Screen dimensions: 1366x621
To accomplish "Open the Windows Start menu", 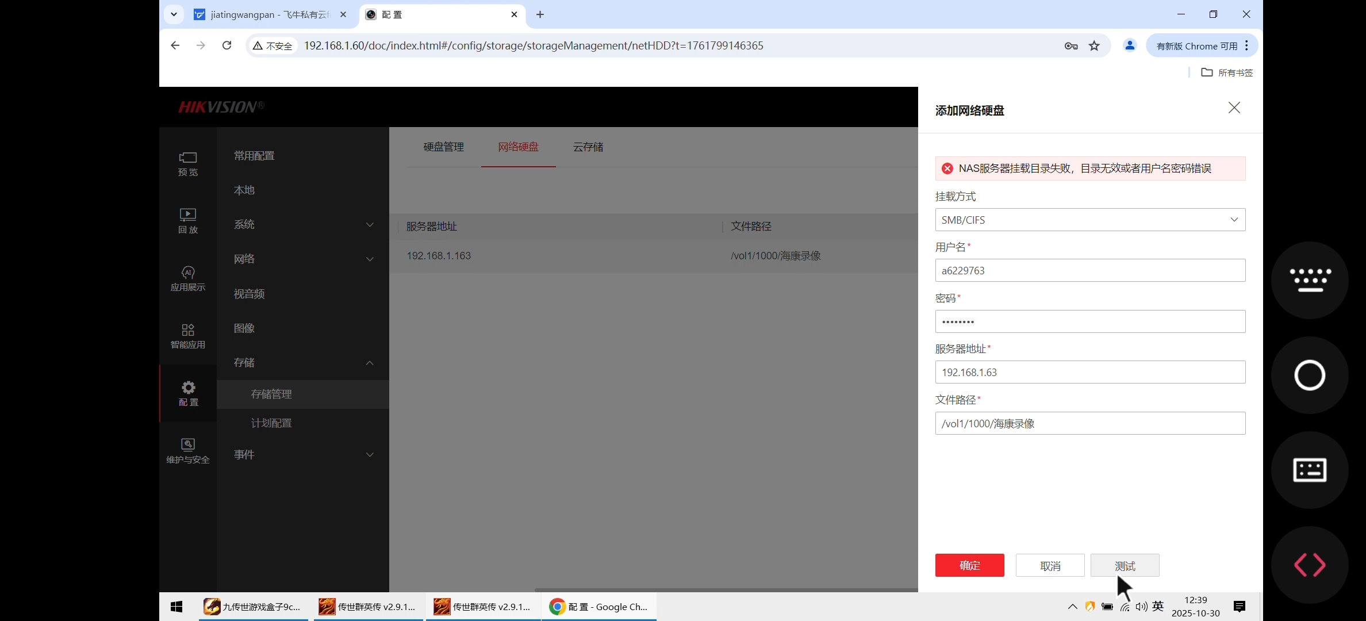I will 176,607.
